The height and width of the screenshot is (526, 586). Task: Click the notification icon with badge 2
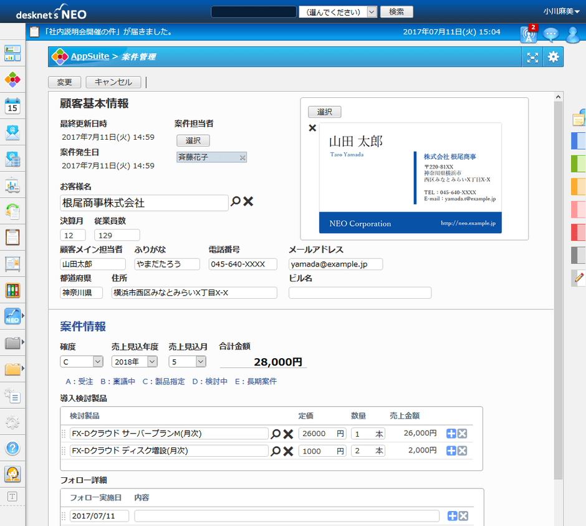[529, 35]
